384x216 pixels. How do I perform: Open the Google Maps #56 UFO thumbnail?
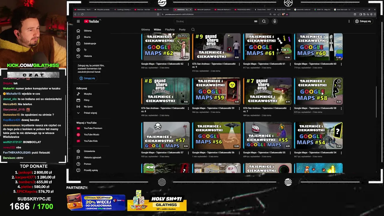(x=216, y=135)
